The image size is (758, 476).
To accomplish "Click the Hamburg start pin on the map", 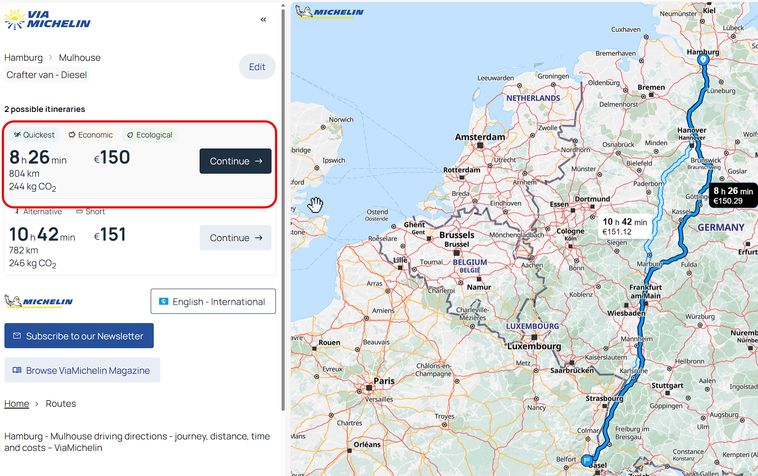I will tap(703, 59).
